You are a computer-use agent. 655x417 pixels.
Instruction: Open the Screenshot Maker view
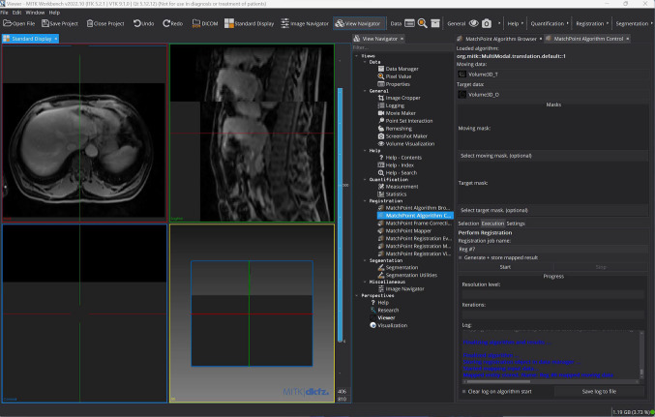pos(406,136)
